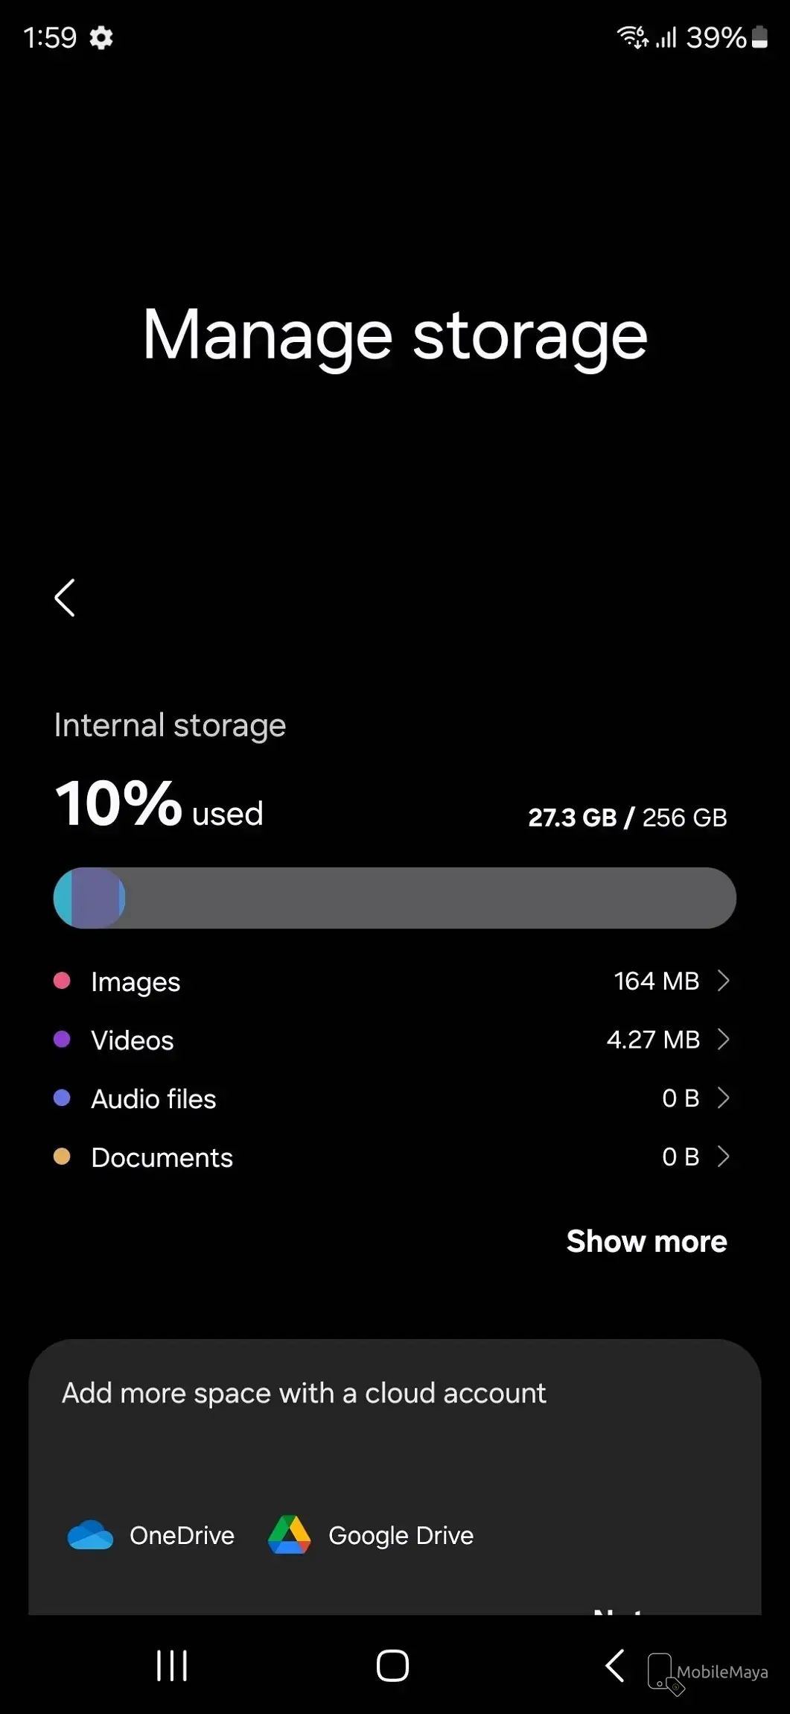The width and height of the screenshot is (790, 1714).
Task: Tap the internal storage usage bar
Action: pos(395,898)
